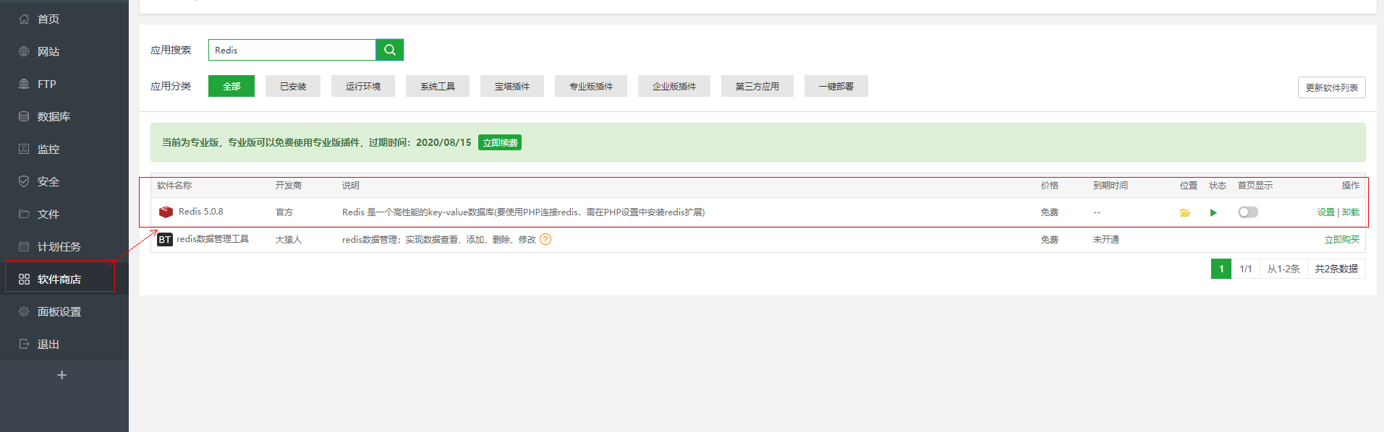Screen dimensions: 1384x432
Task: Go to 数据库 in the sidebar
Action: pyautogui.click(x=54, y=116)
